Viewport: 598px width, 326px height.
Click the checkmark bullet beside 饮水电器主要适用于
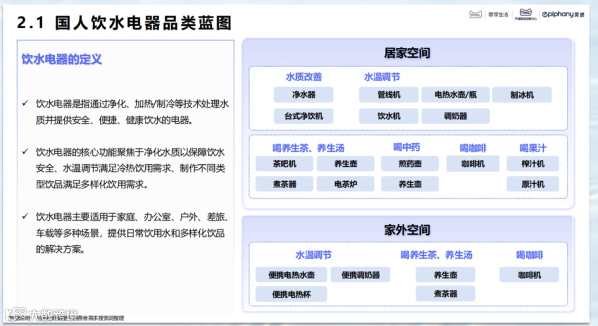pyautogui.click(x=25, y=216)
